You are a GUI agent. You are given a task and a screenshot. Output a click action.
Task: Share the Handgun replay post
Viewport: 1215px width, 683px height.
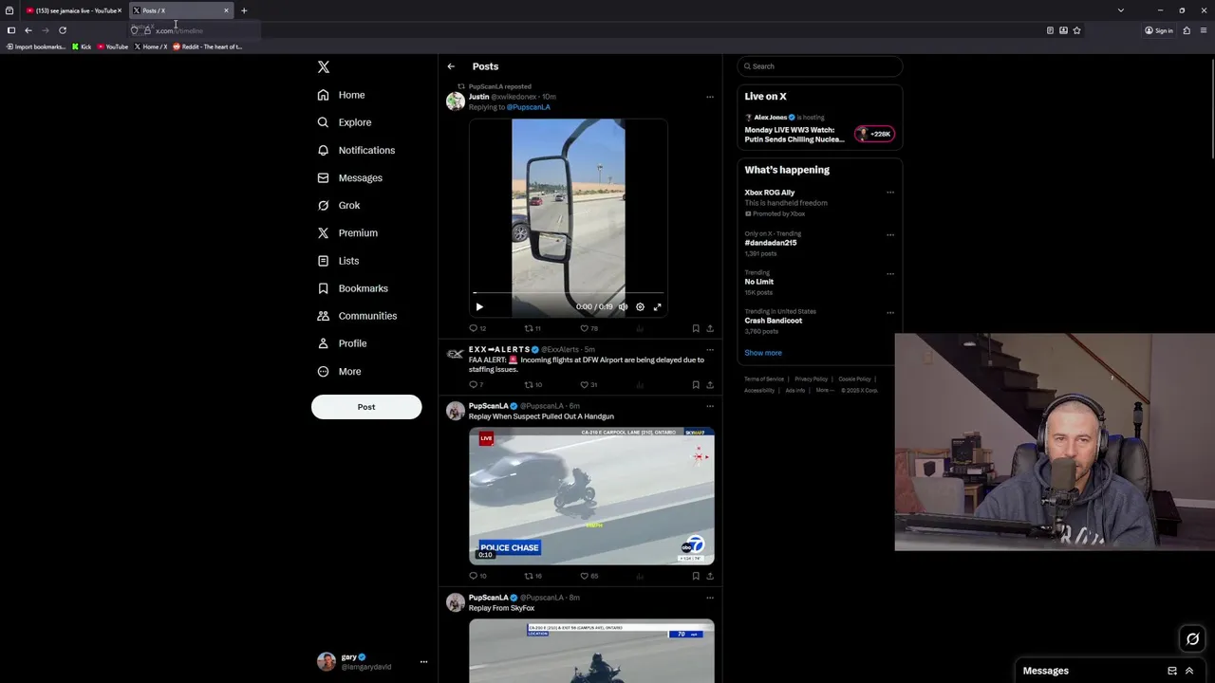[x=710, y=576]
